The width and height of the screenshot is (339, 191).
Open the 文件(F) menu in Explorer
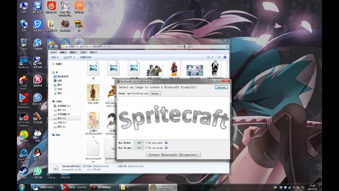(53, 52)
